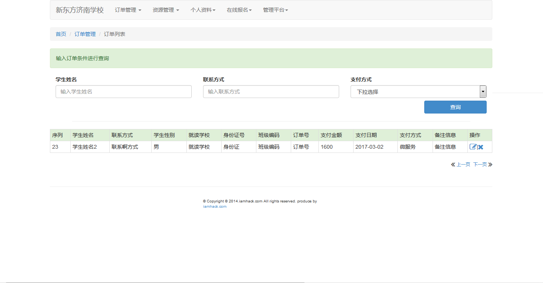This screenshot has width=543, height=283.
Task: Click the 订单列表 breadcrumb text
Action: (x=115, y=34)
